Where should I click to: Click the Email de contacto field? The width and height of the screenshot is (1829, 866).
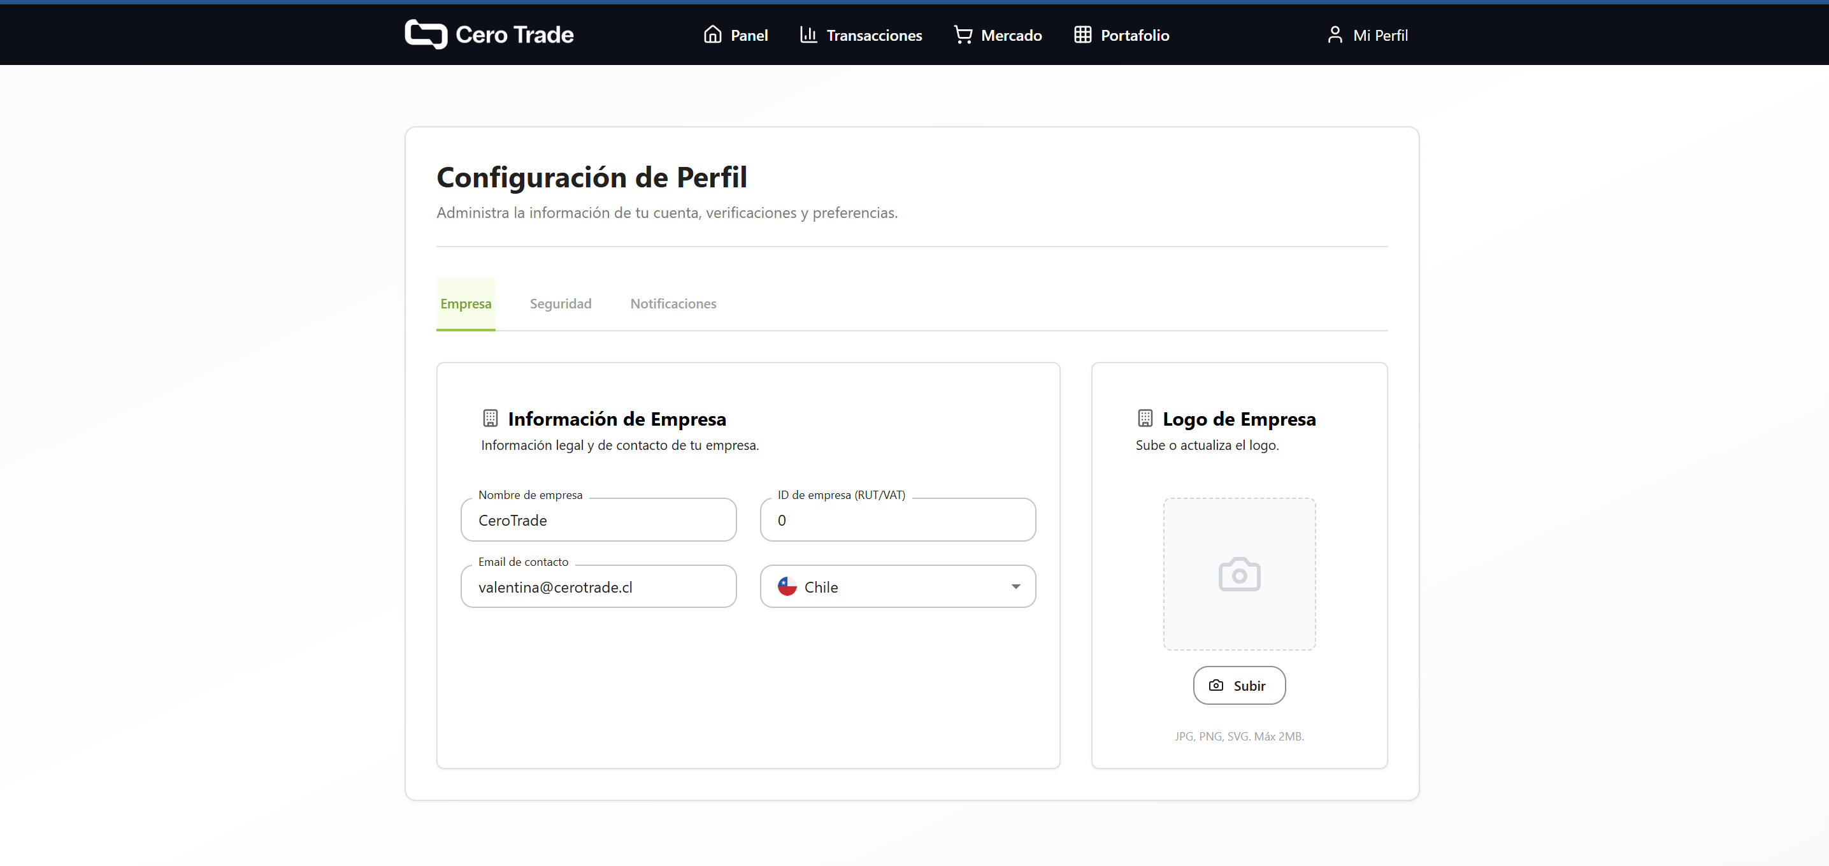coord(599,587)
